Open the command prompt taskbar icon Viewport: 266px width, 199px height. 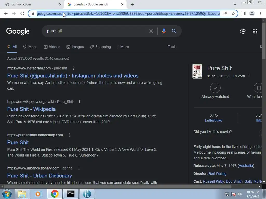(71, 194)
